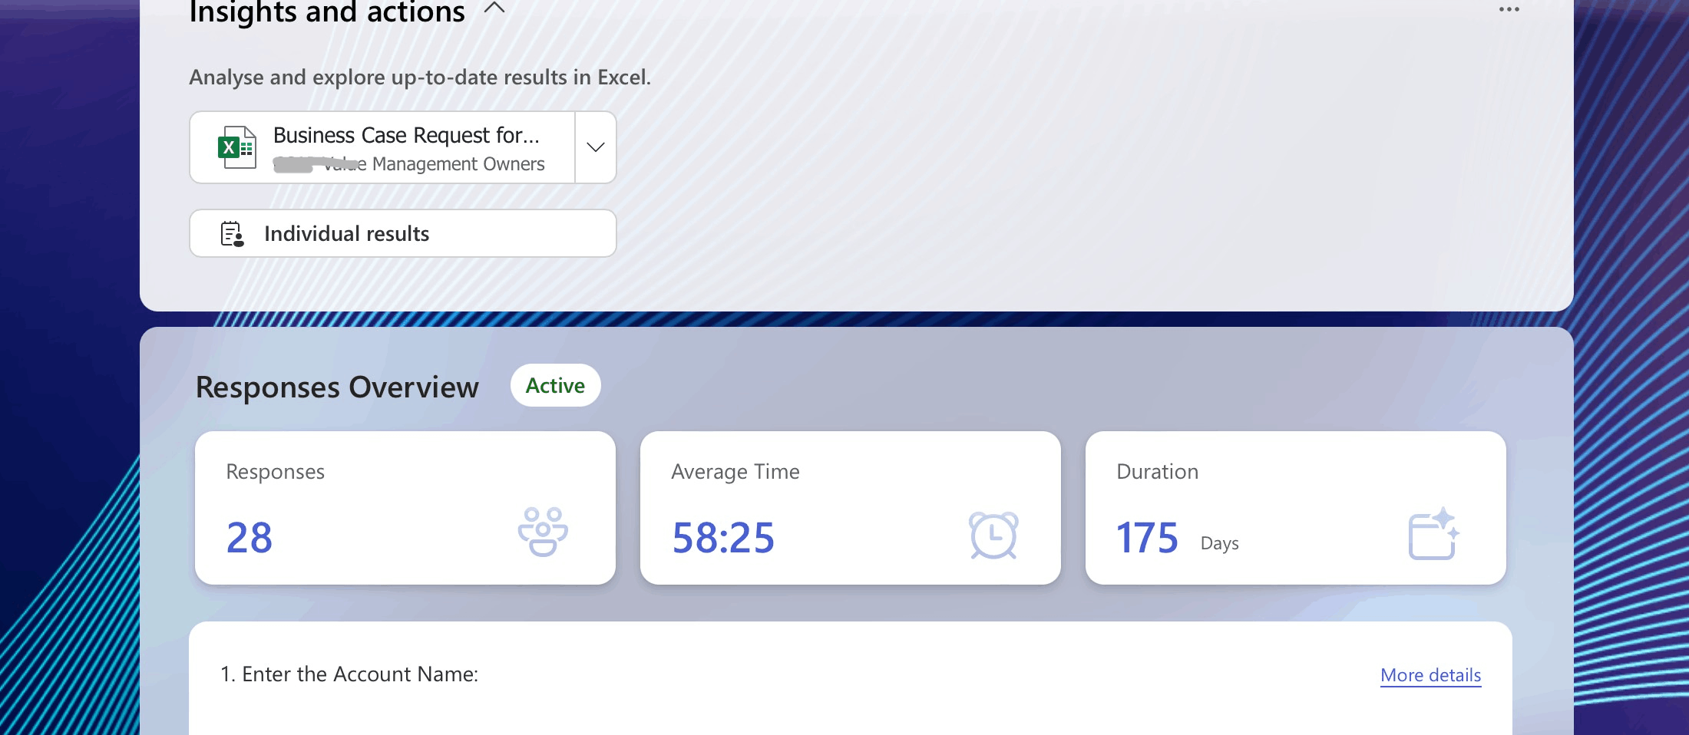Screen dimensions: 1689x735
Task: Open More details for Account Name question
Action: [x=1430, y=675]
